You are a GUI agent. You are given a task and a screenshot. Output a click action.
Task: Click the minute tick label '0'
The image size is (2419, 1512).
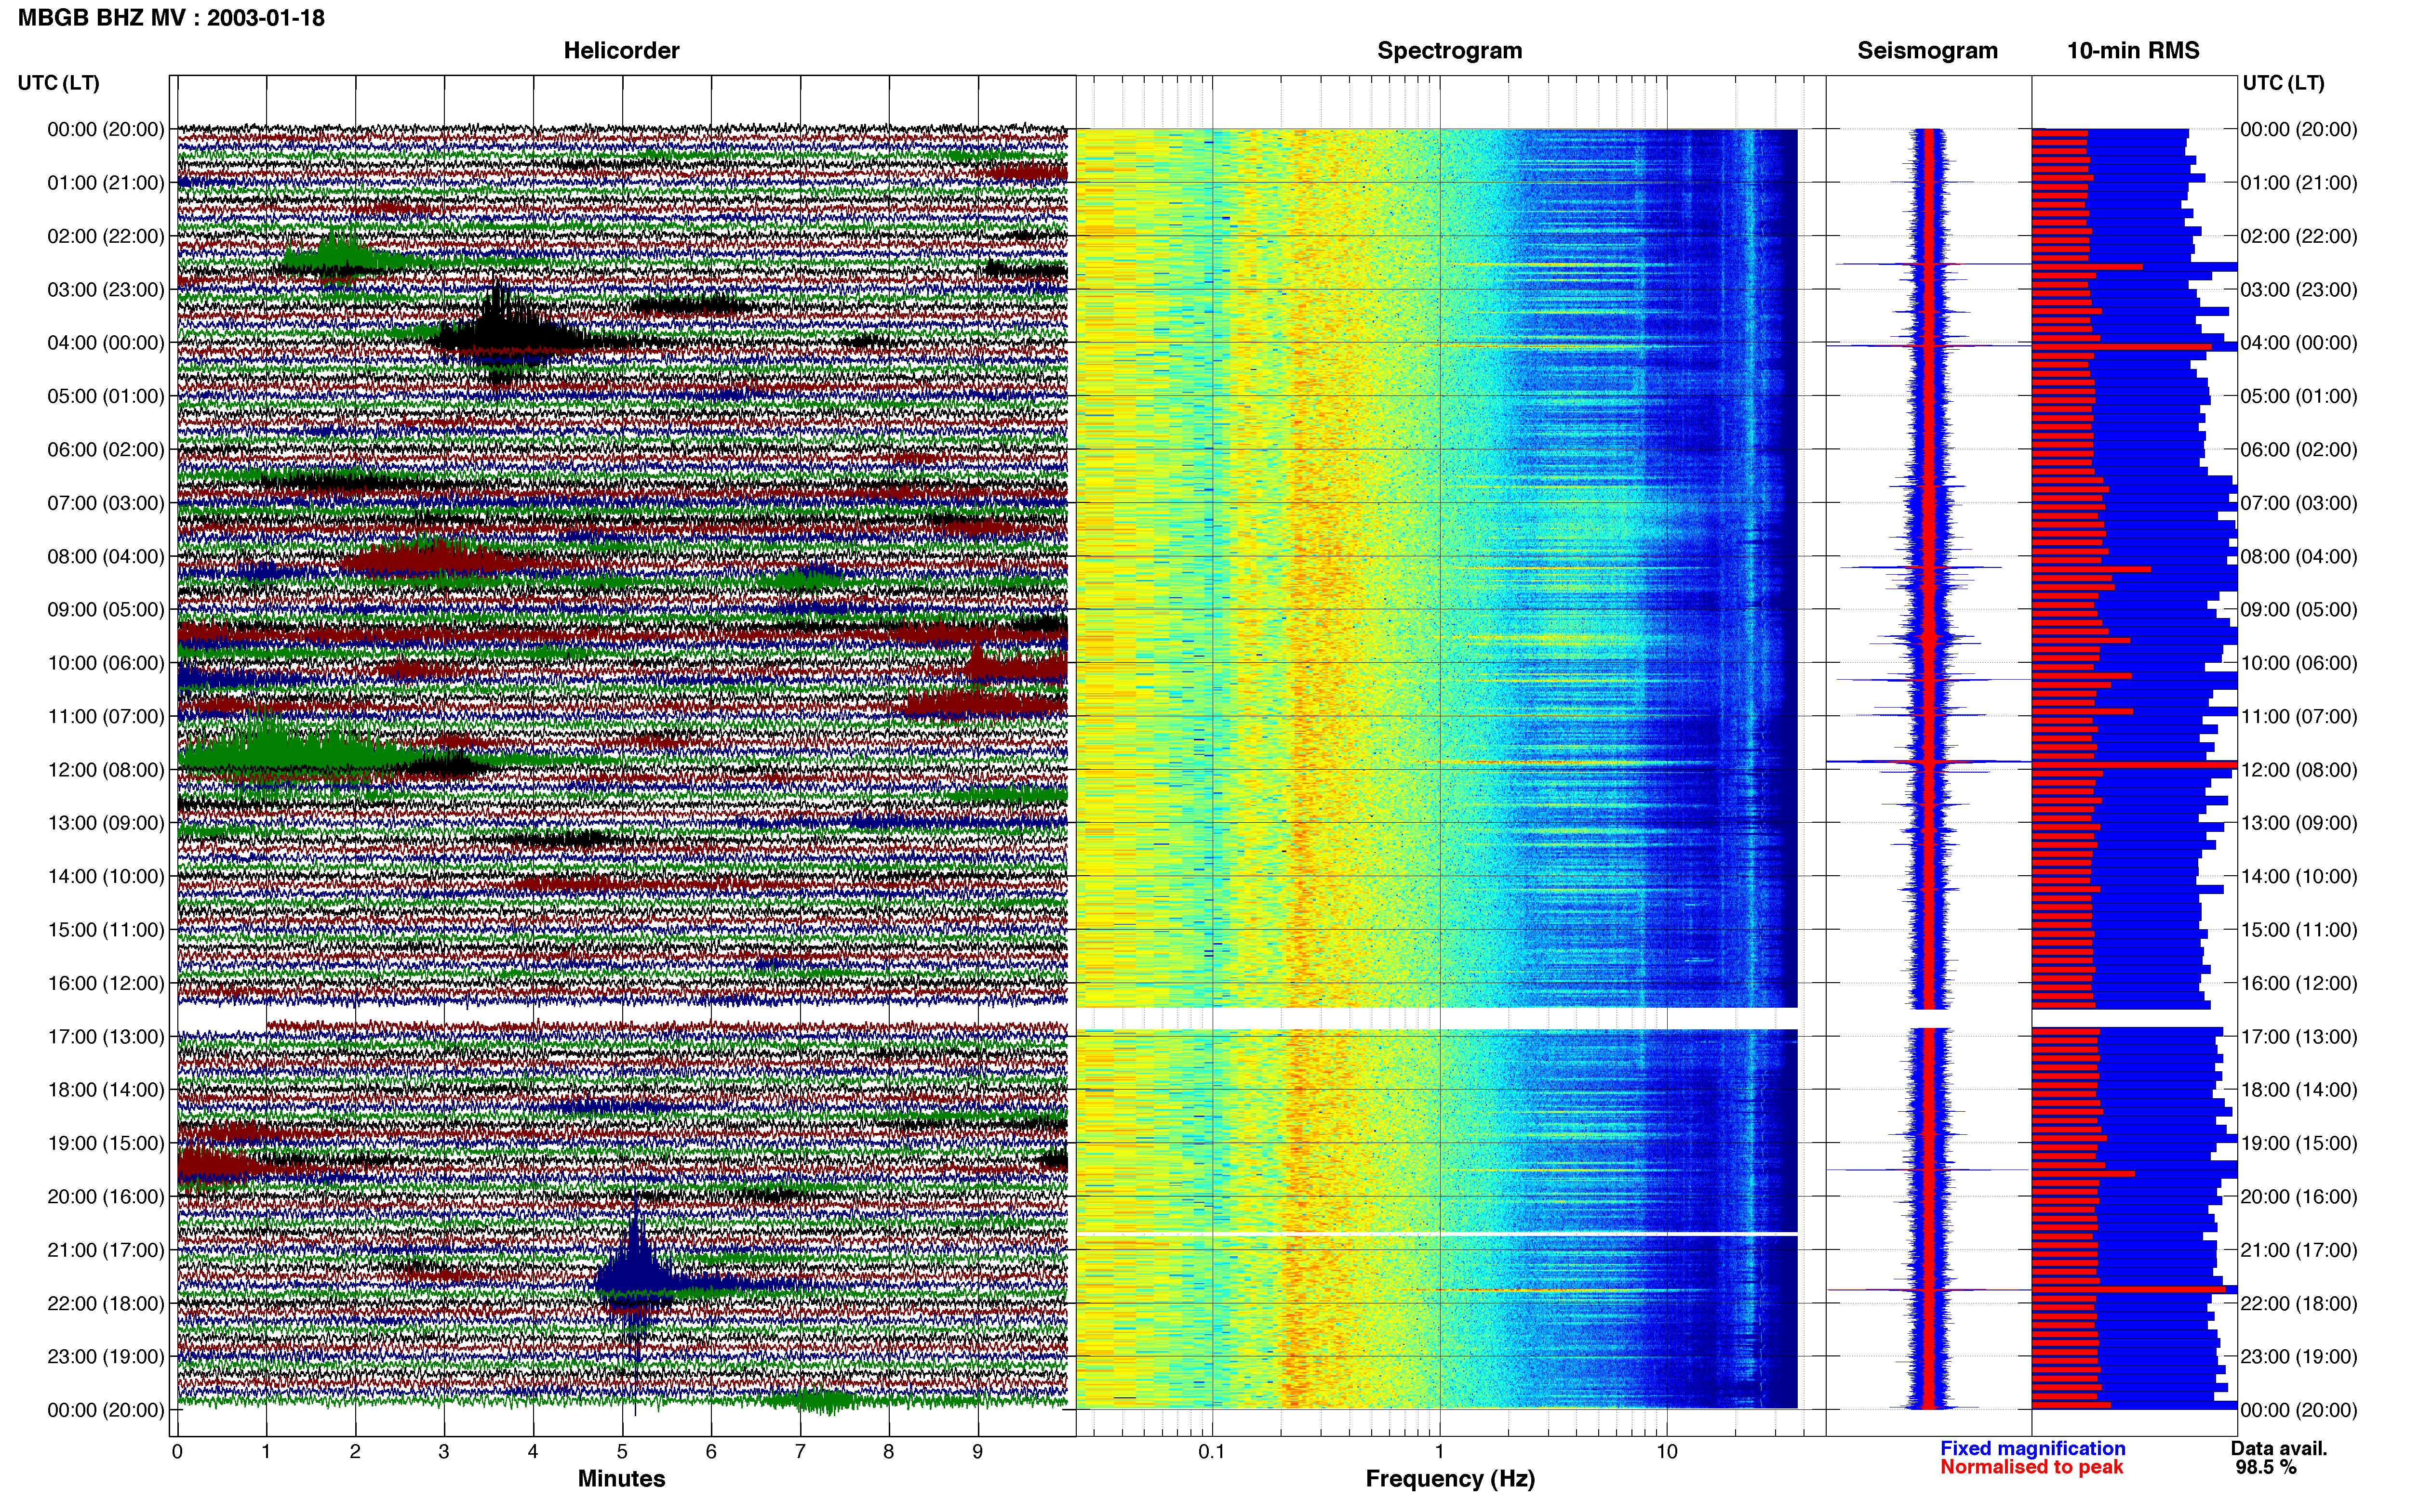pyautogui.click(x=177, y=1452)
